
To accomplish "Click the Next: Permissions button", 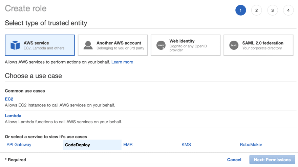I will coord(272,160).
